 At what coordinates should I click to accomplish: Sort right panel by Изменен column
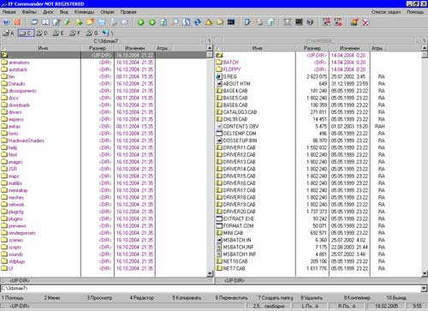tap(349, 48)
